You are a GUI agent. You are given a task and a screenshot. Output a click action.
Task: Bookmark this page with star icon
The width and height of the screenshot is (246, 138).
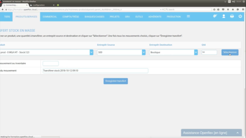(x=214, y=10)
